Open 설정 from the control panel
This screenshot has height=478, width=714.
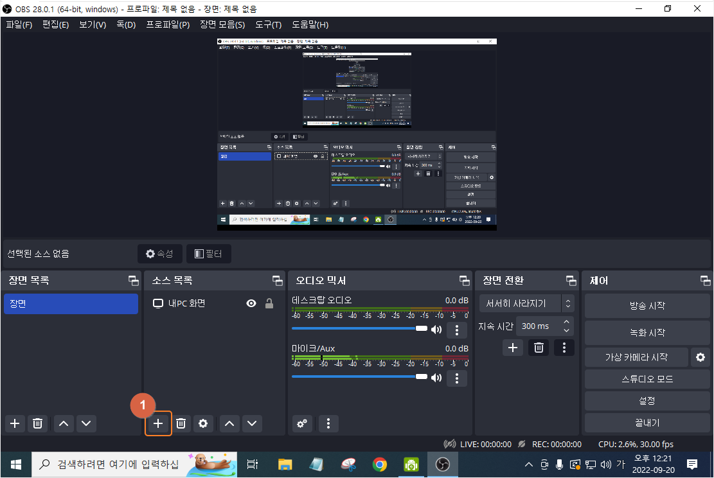(x=647, y=400)
